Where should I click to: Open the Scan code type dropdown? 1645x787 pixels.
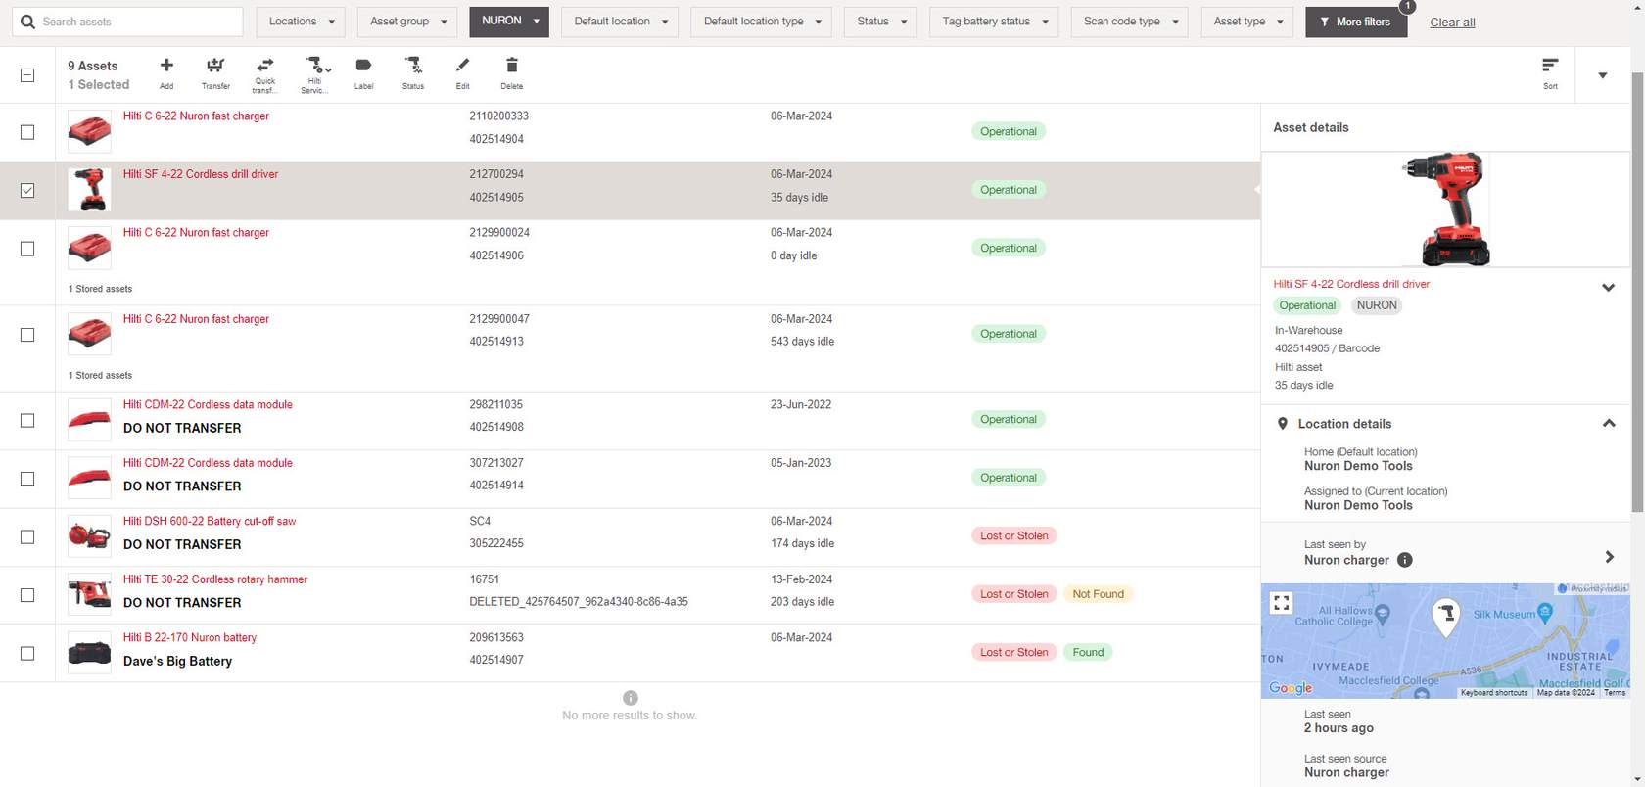tap(1130, 22)
